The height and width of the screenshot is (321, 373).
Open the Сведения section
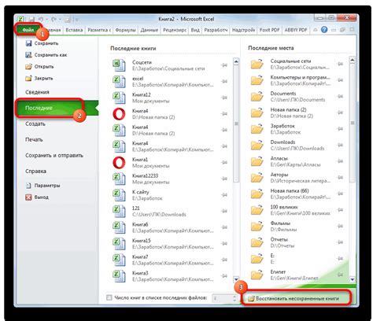pyautogui.click(x=37, y=92)
